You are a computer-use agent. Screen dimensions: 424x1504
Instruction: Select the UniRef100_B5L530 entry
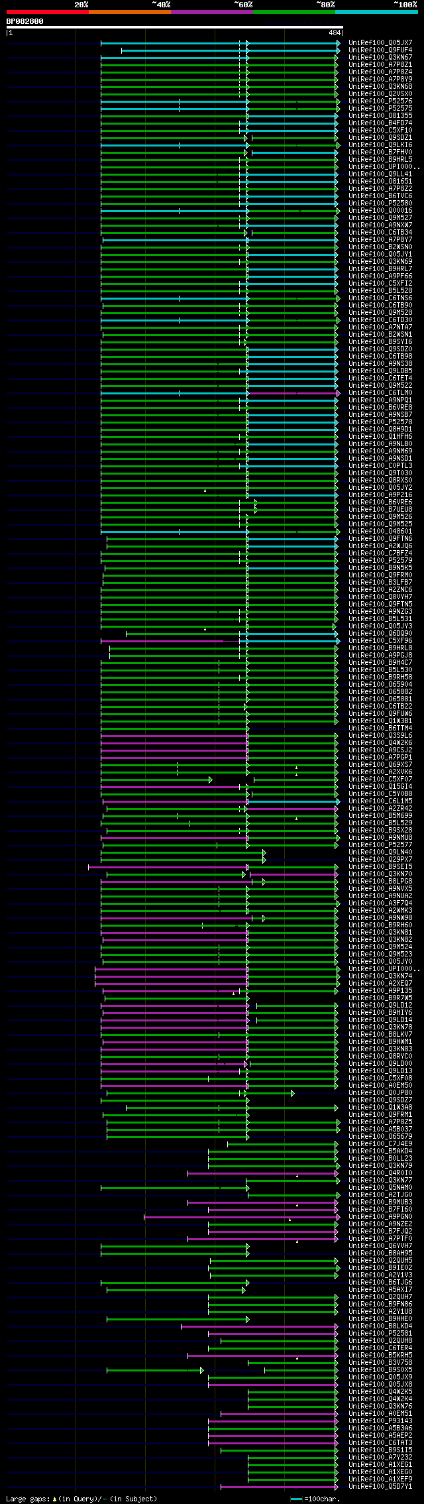(380, 669)
